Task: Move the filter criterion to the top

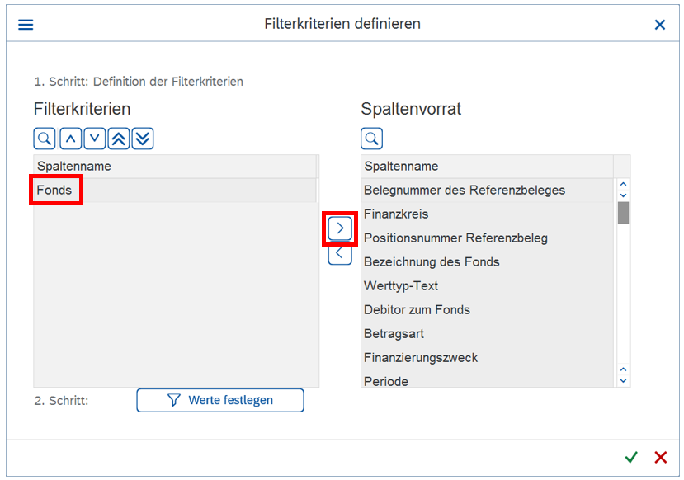Action: click(119, 139)
